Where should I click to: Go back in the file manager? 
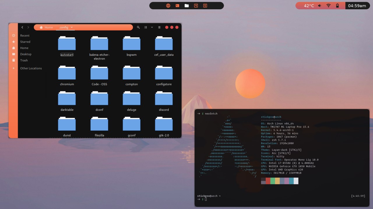22,27
